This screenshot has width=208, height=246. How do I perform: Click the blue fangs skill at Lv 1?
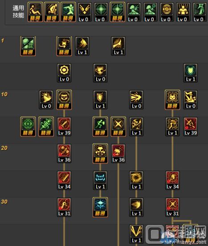point(100,180)
